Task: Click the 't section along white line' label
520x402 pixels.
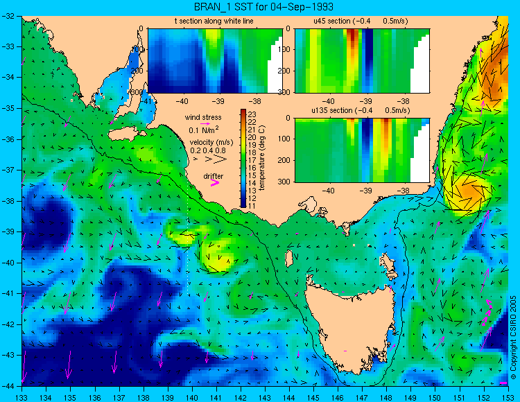Action: coord(214,21)
